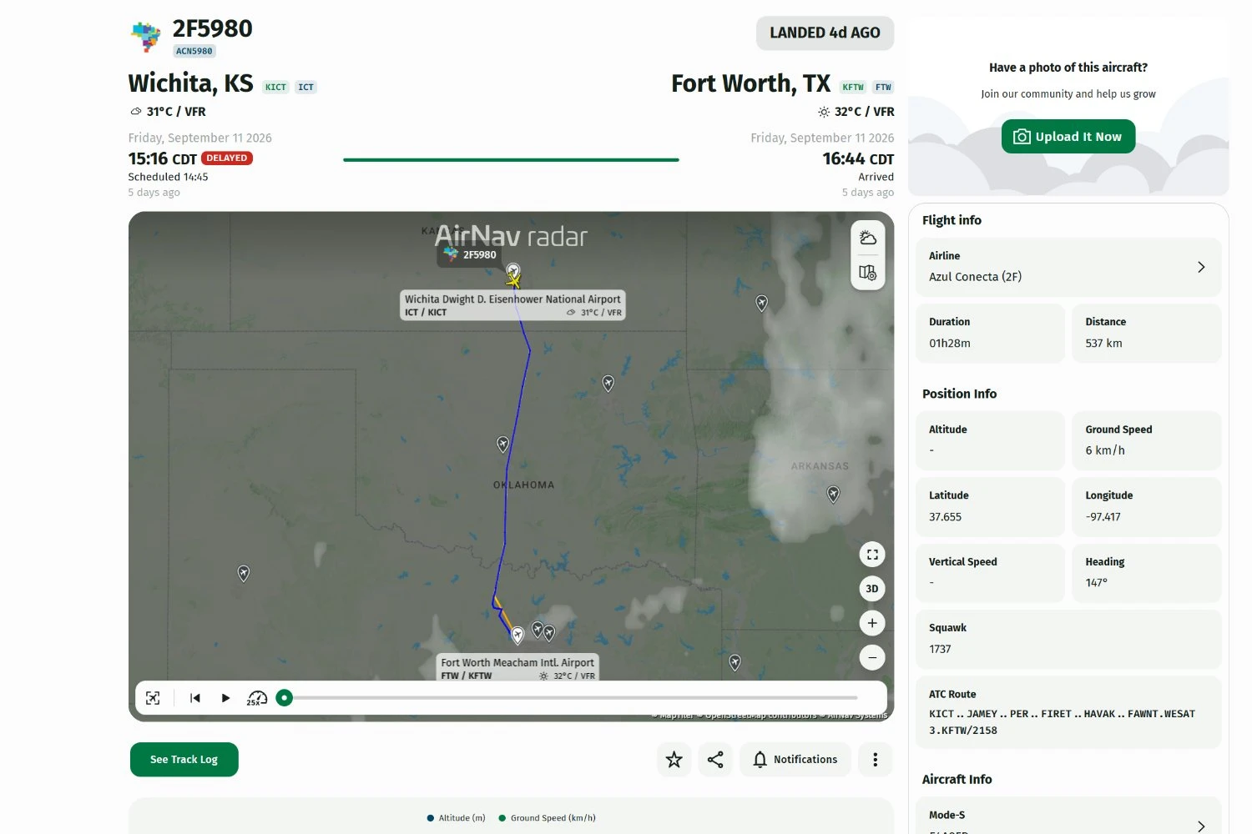The image size is (1252, 834).
Task: Click the airport marker left of the weather button
Action: [x=762, y=304]
